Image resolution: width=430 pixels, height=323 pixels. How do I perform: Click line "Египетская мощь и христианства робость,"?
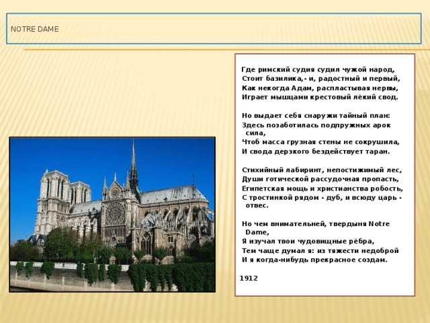pyautogui.click(x=322, y=188)
